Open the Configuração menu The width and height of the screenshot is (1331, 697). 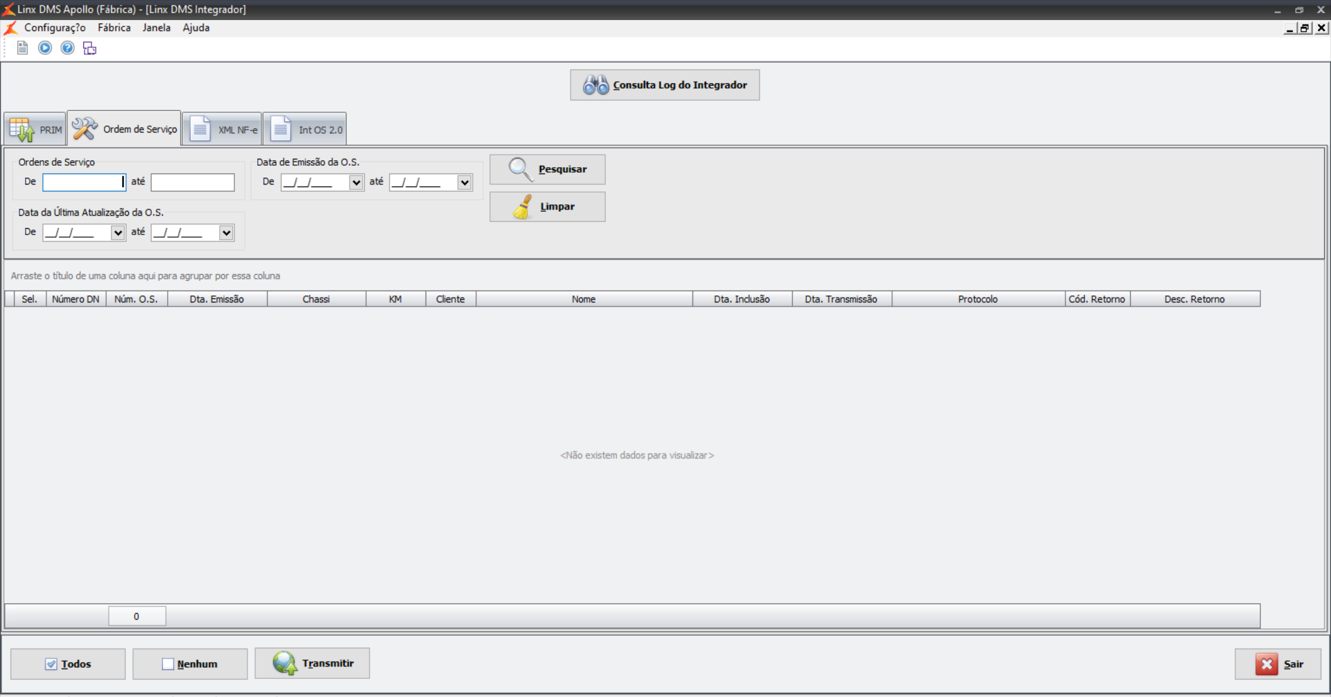click(55, 28)
